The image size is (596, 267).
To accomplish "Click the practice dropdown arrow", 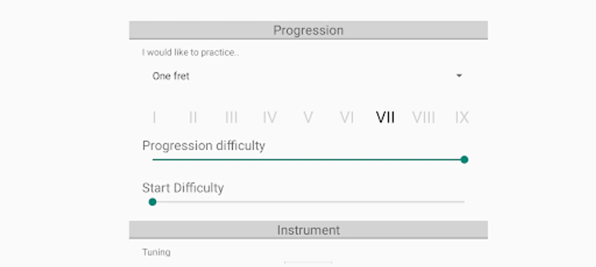I will [459, 76].
